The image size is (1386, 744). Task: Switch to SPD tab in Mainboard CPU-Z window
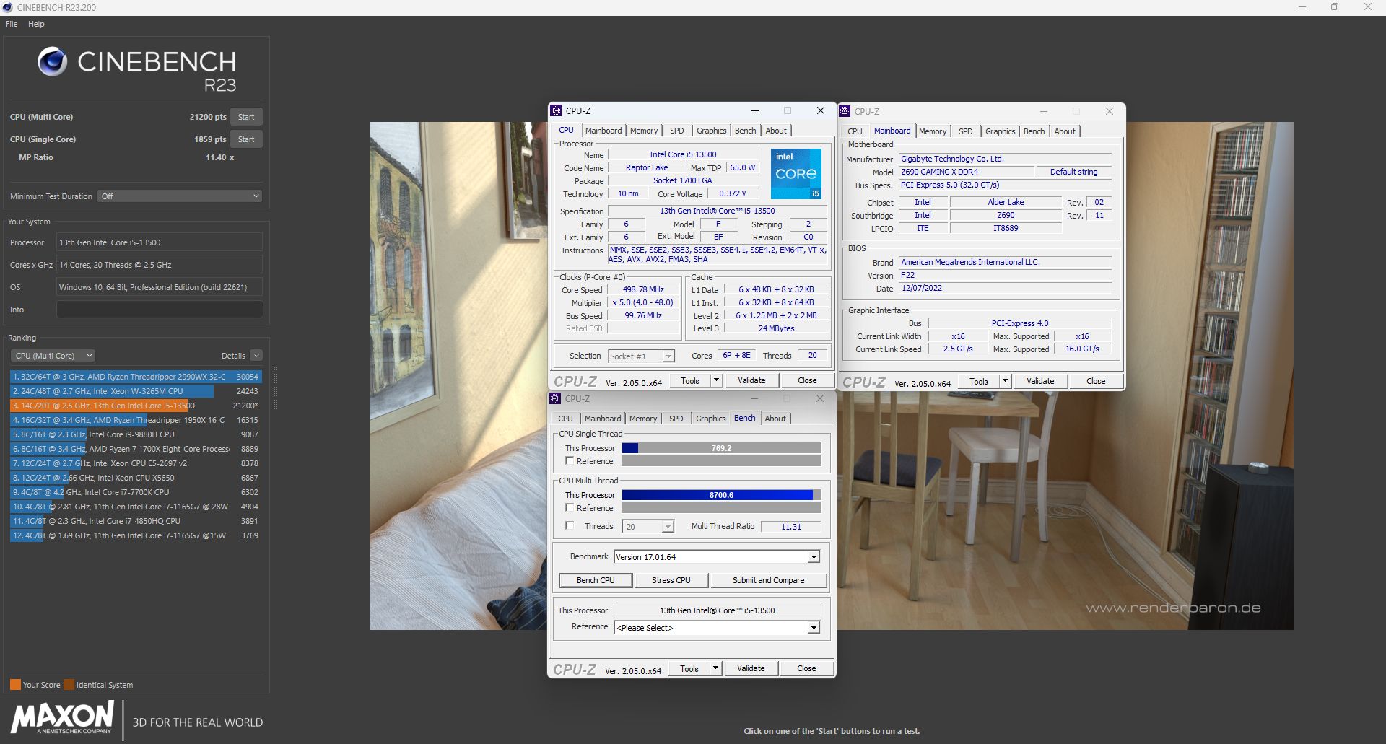(965, 131)
